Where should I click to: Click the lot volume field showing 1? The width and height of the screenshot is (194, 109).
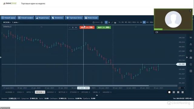[73, 28]
